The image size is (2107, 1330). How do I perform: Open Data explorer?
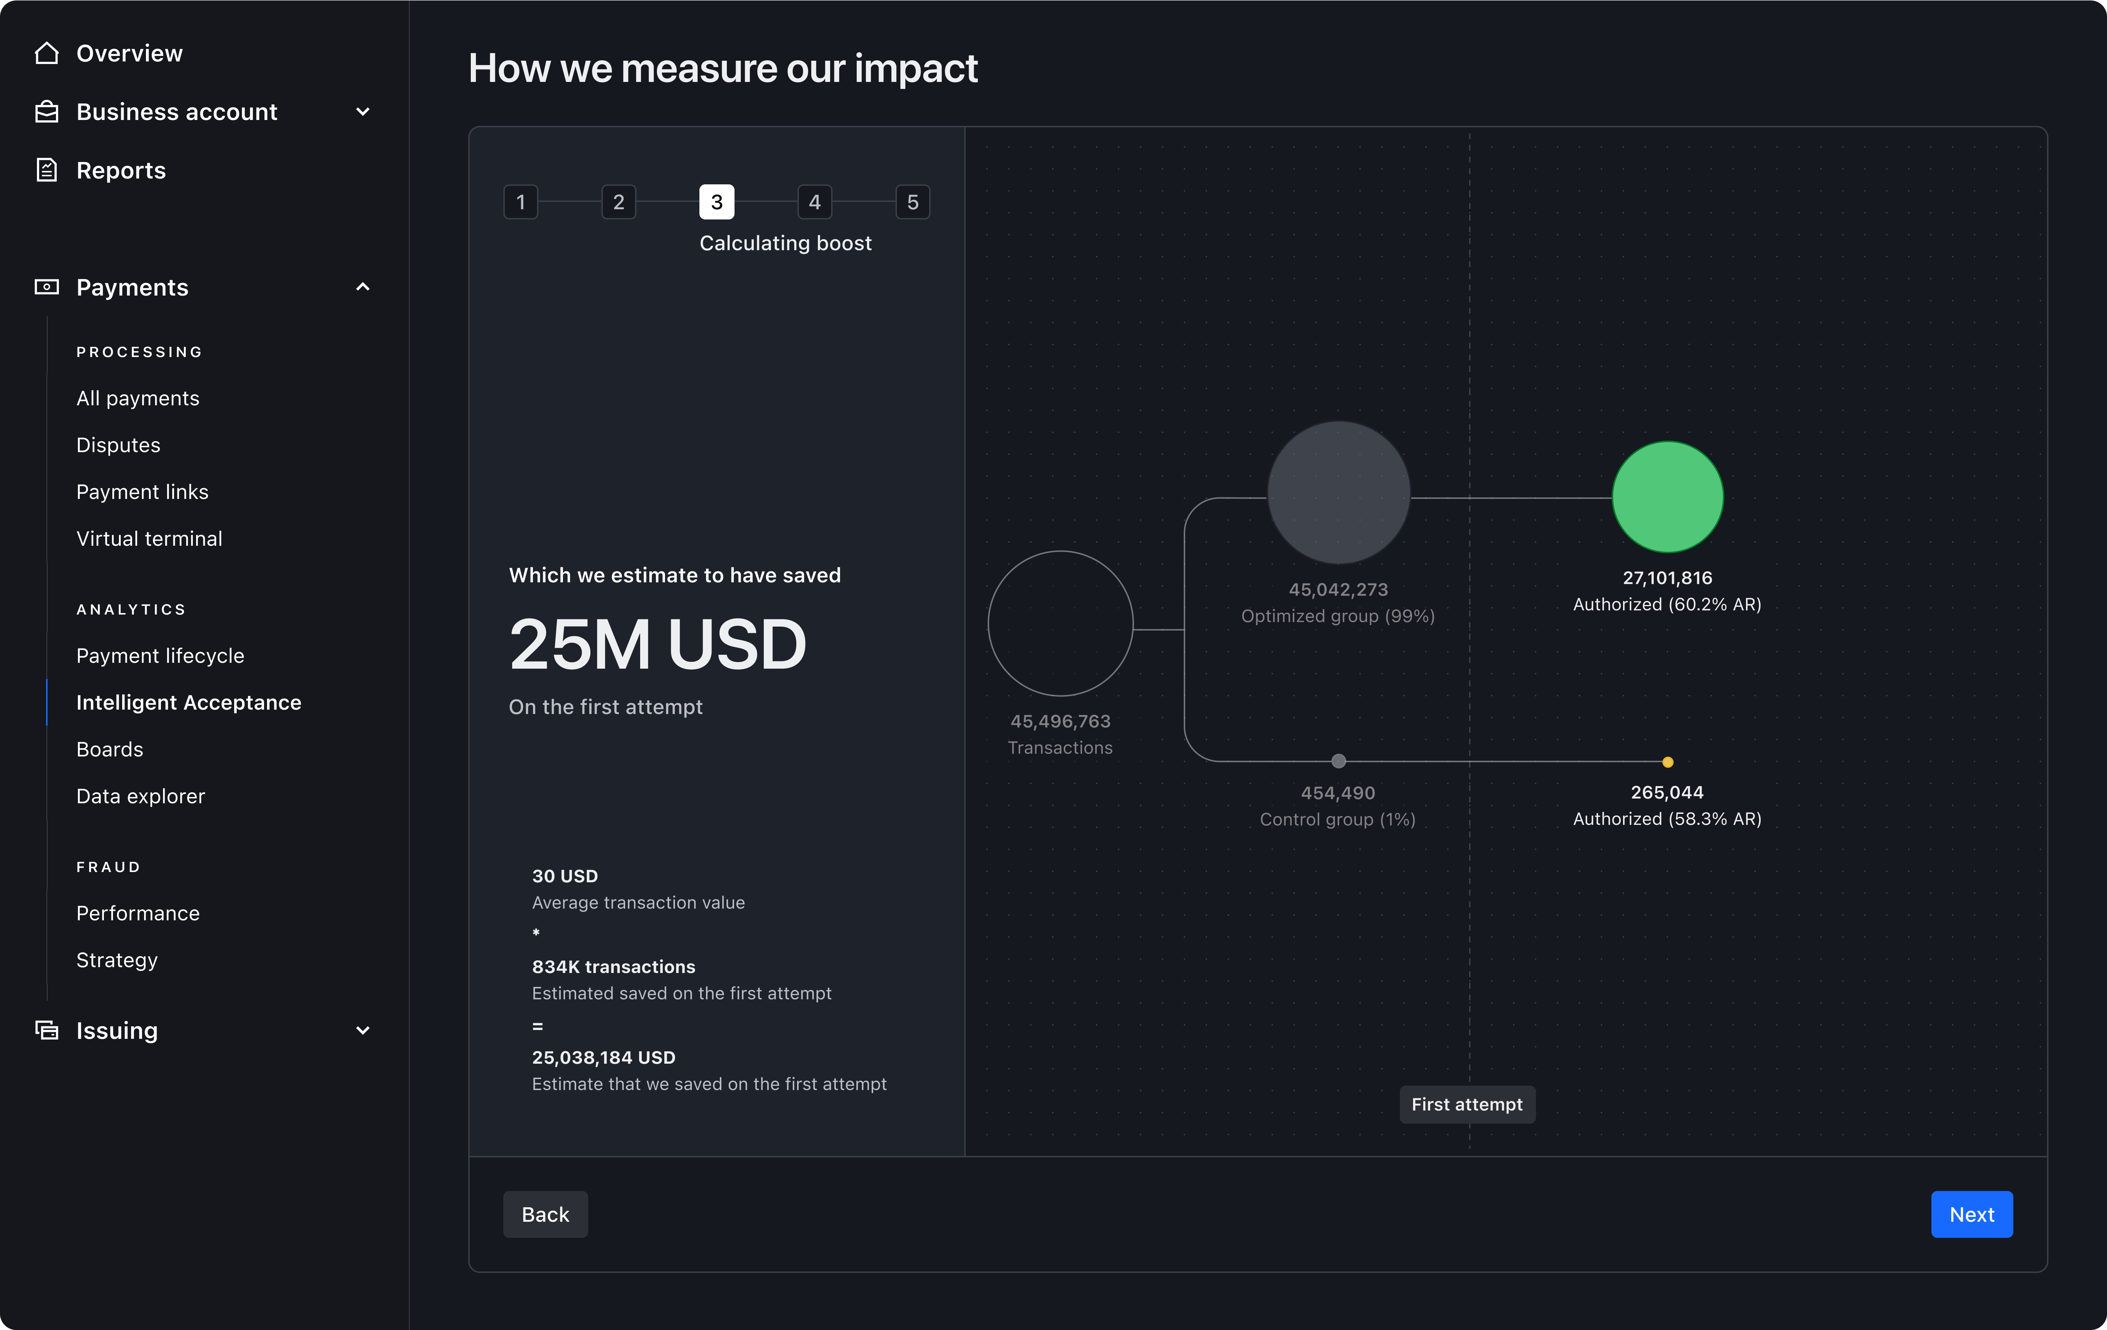coord(140,796)
